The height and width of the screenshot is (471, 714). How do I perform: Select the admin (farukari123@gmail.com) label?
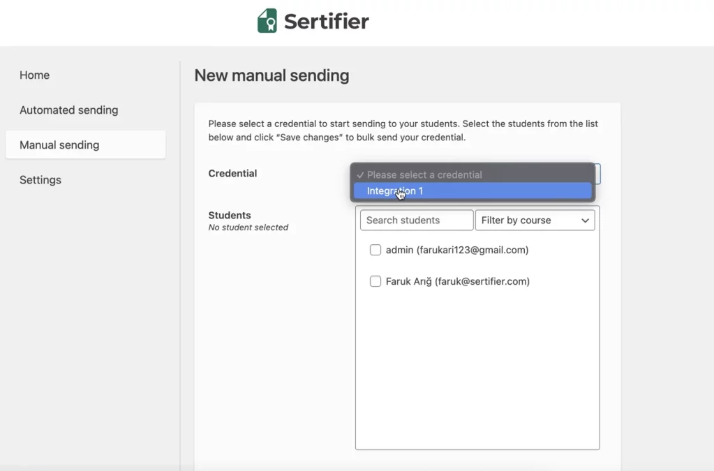pyautogui.click(x=457, y=250)
